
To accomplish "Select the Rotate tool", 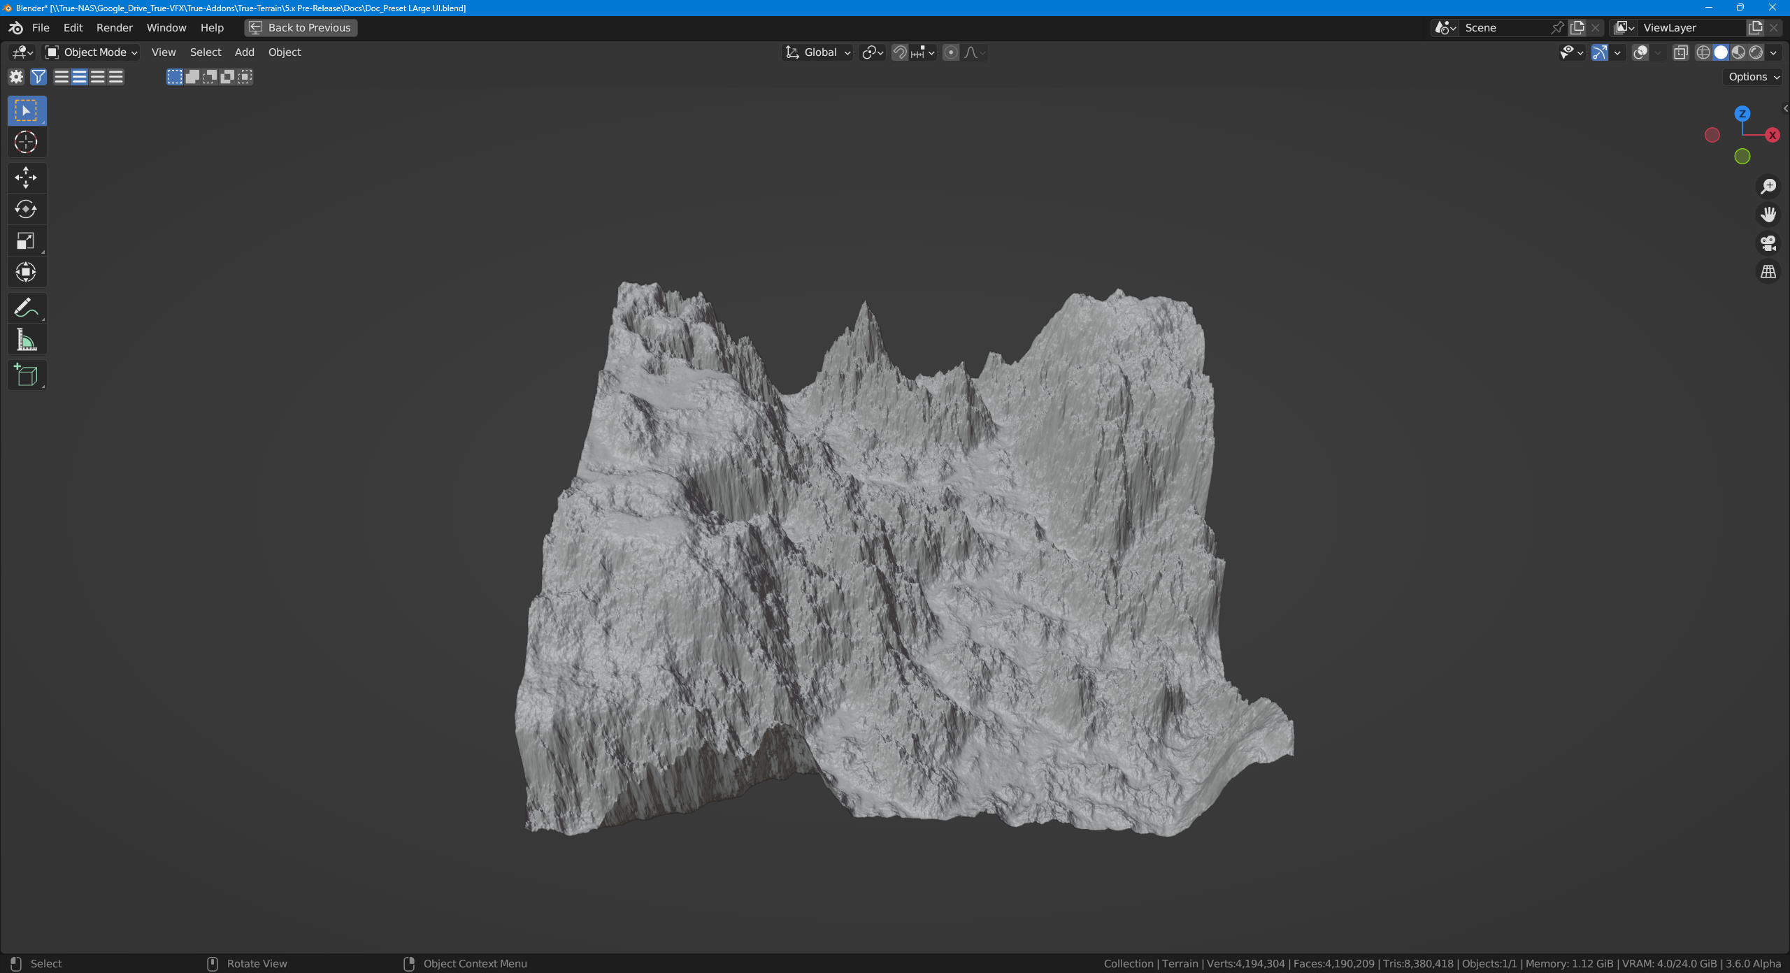I will click(x=26, y=209).
